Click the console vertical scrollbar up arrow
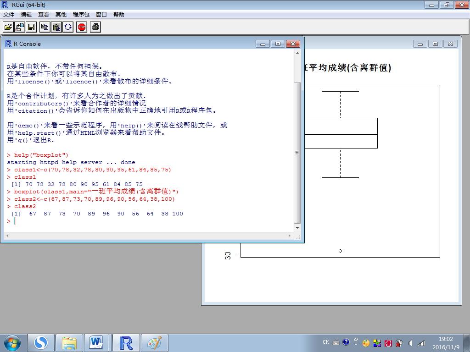The image size is (470, 352). (297, 53)
